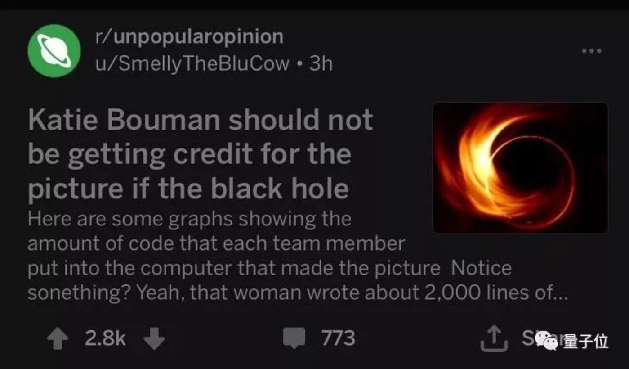Click the 3h post timestamp
Screen dimensions: 629x369
point(321,64)
